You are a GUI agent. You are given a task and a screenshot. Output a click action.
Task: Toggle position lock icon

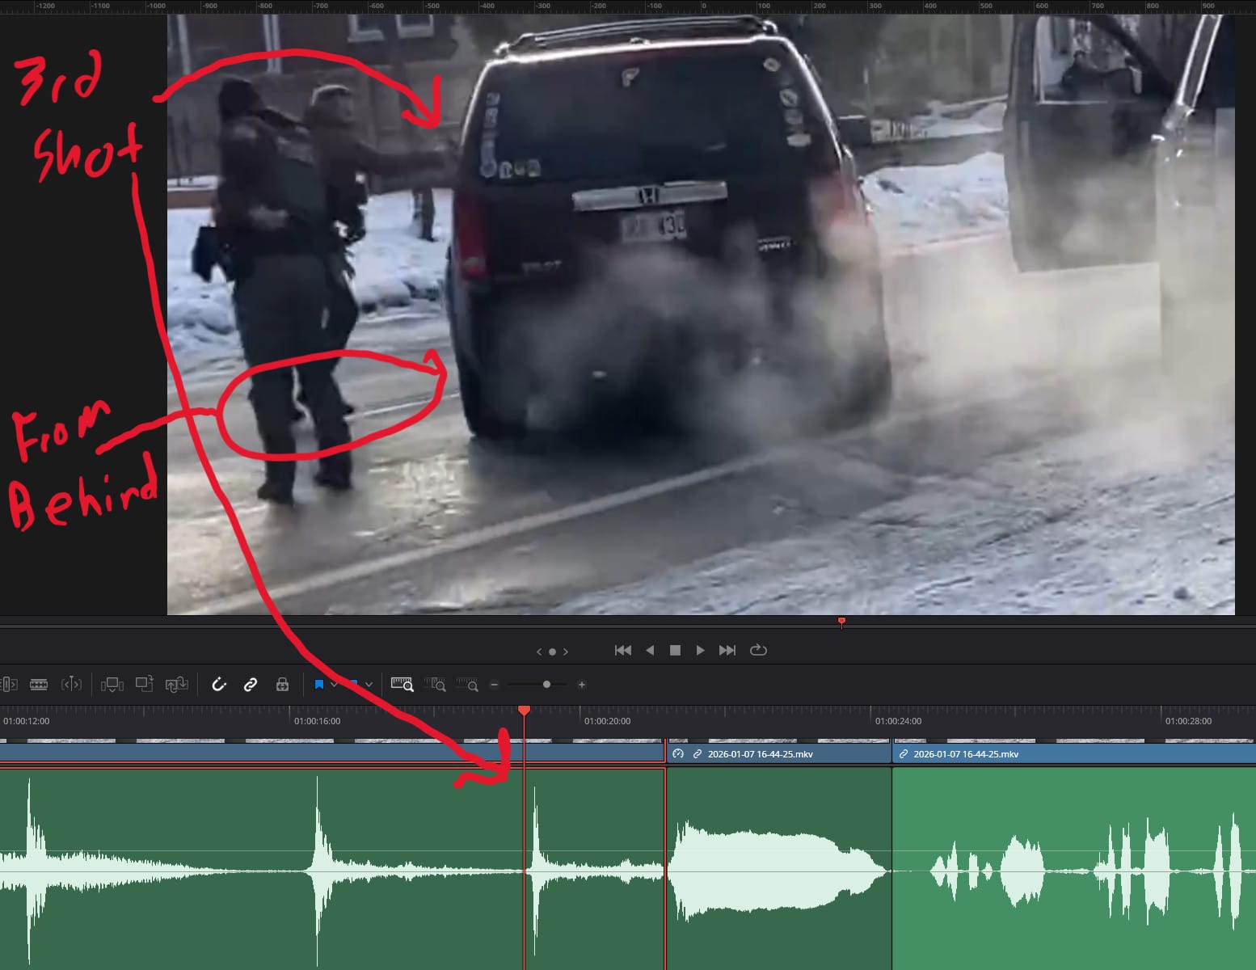coord(282,685)
